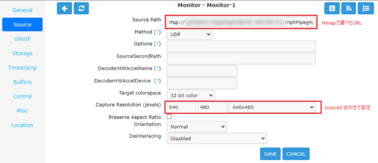Open the help question mark beside Options

(x=157, y=43)
